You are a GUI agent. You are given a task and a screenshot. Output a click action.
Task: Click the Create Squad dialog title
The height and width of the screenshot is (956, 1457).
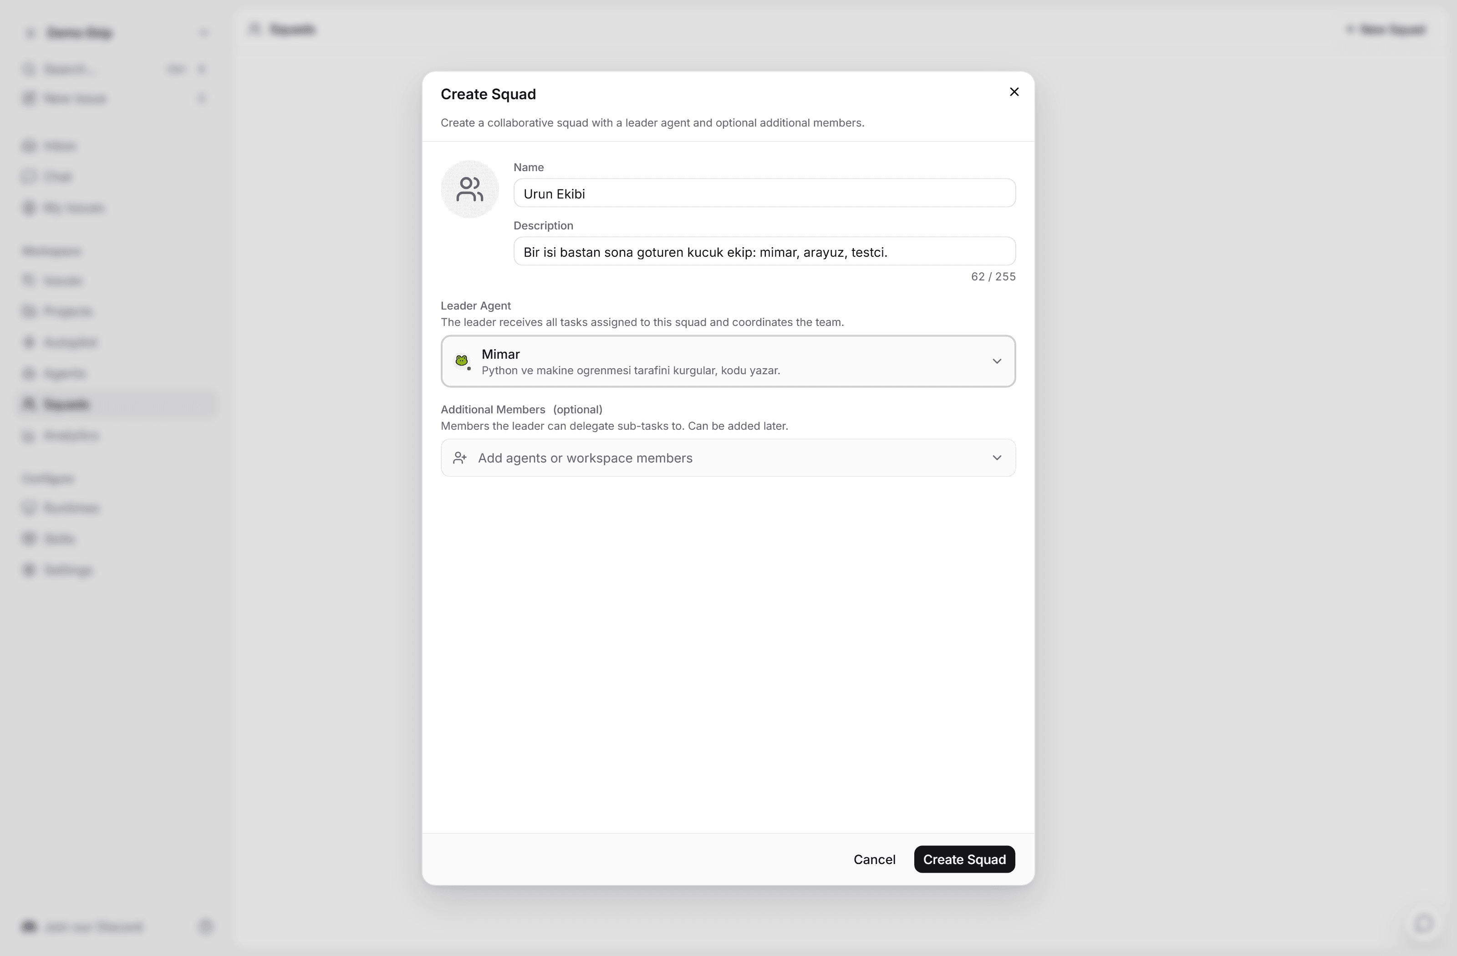(x=488, y=94)
